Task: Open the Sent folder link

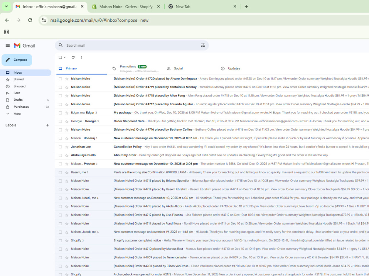Action: click(x=17, y=93)
